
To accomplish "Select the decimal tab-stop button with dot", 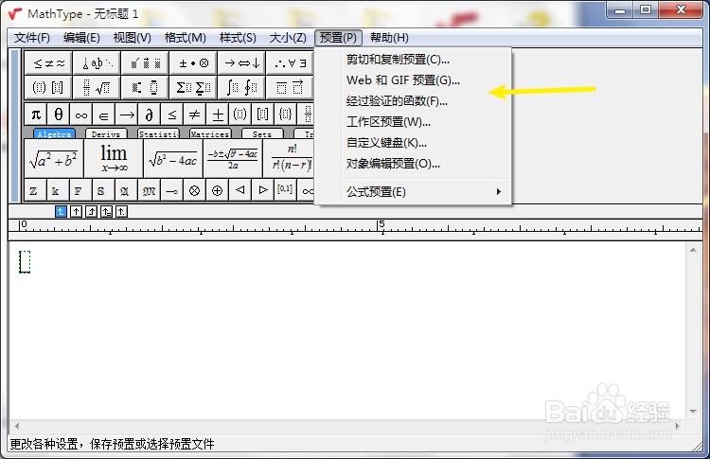I will pyautogui.click(x=121, y=211).
